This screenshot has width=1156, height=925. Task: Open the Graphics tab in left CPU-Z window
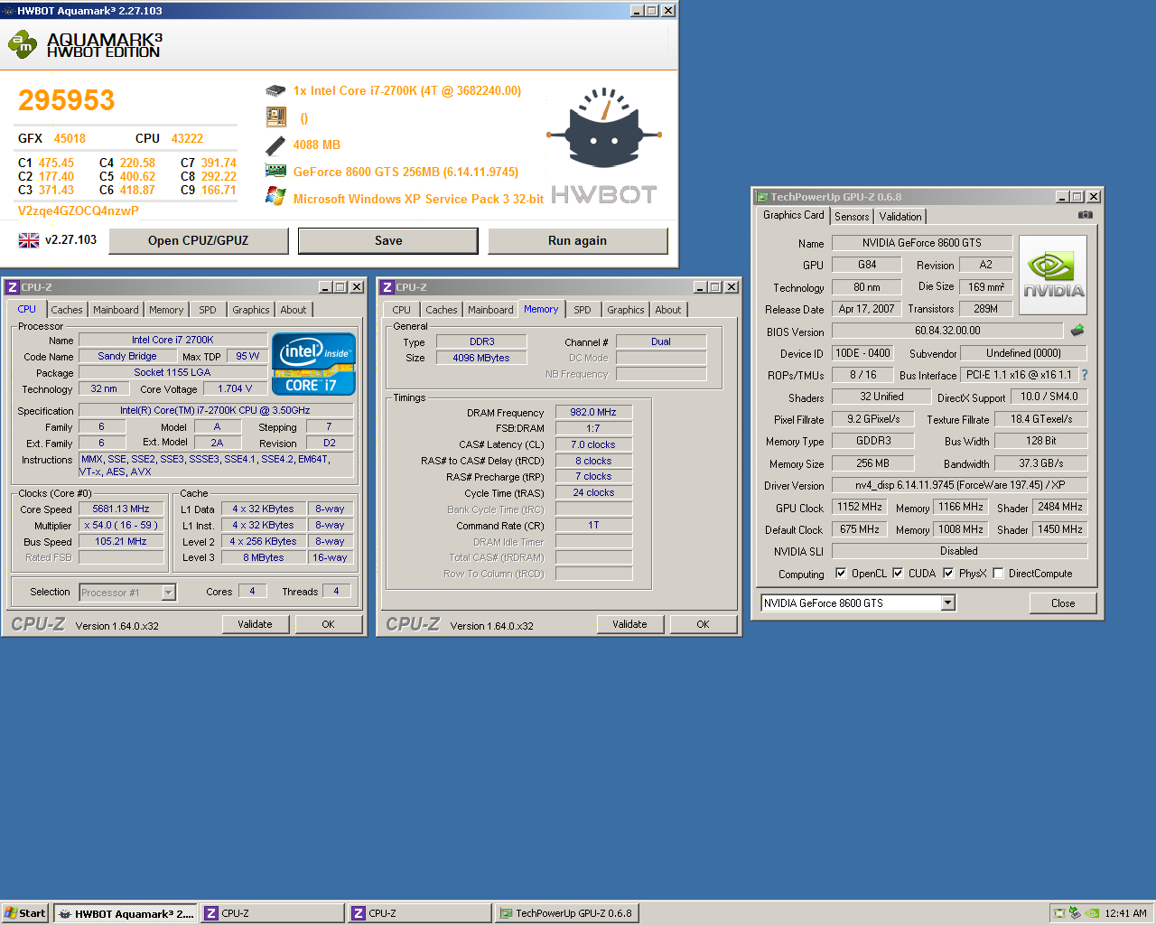coord(251,310)
